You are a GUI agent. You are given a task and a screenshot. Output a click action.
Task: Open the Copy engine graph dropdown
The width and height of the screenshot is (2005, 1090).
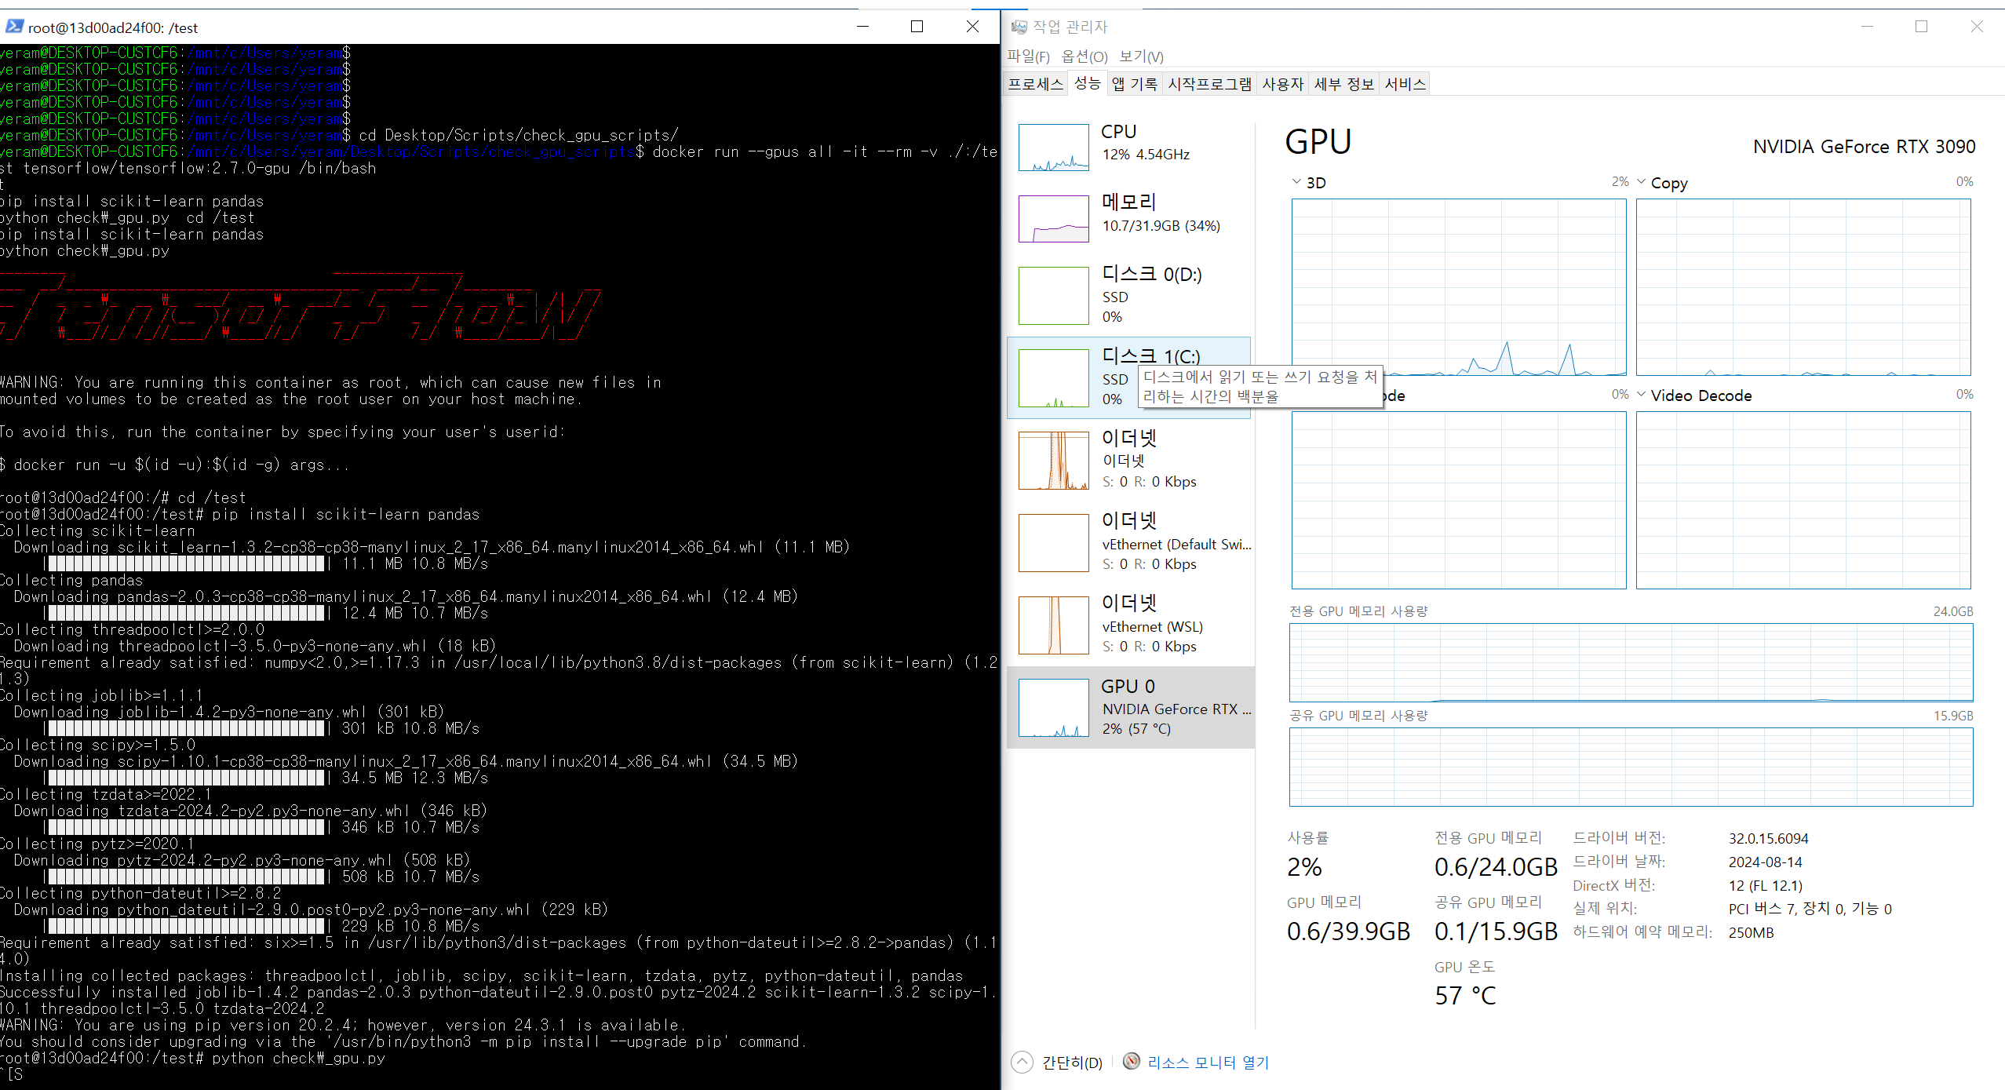[x=1641, y=182]
